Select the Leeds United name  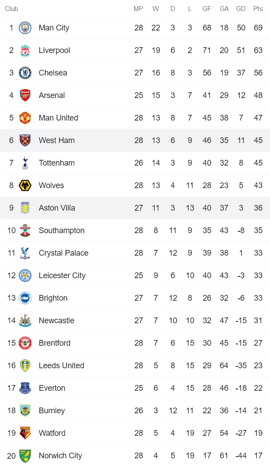[61, 366]
